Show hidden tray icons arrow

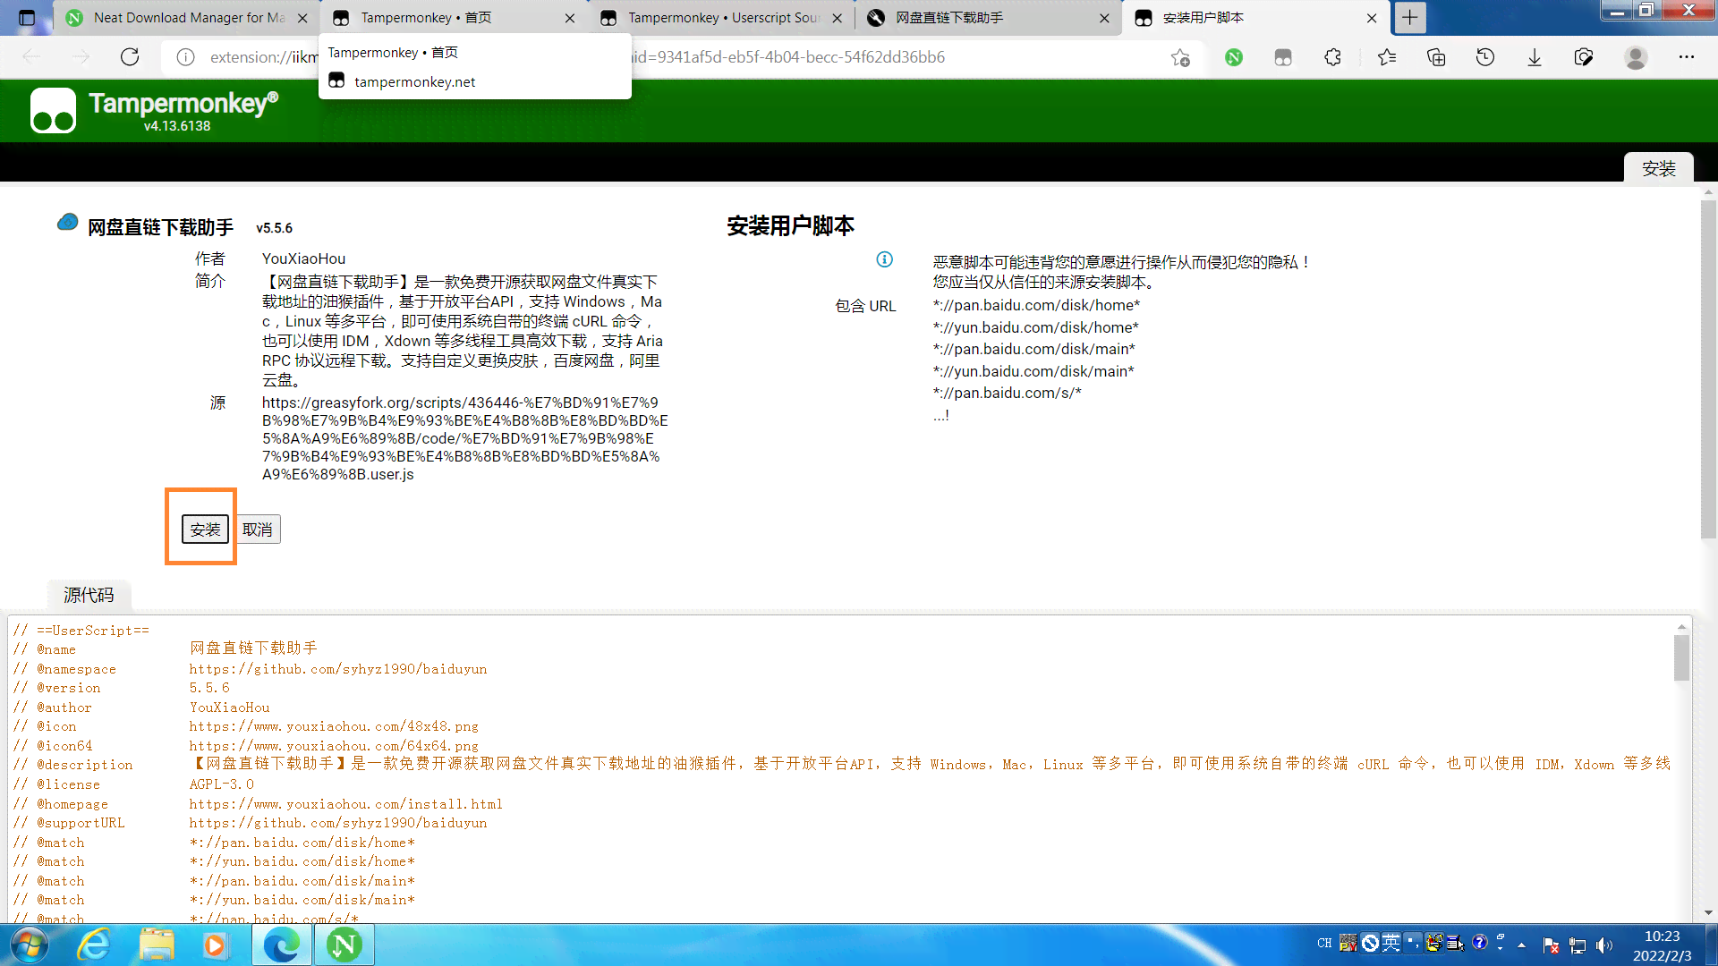[1521, 945]
